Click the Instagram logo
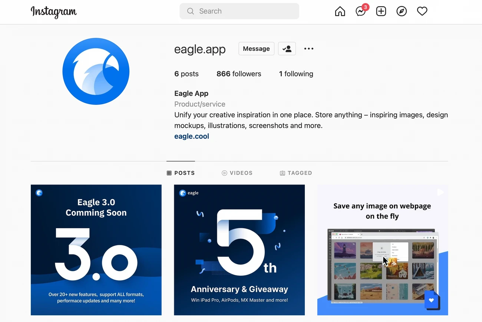This screenshot has width=482, height=322. point(54,12)
